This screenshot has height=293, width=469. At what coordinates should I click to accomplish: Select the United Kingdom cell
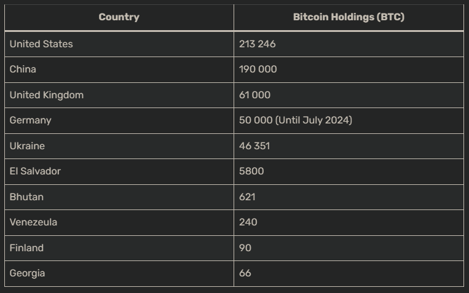tap(47, 95)
